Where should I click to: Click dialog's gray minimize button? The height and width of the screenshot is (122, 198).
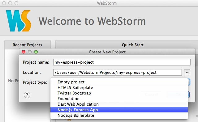click(30, 52)
